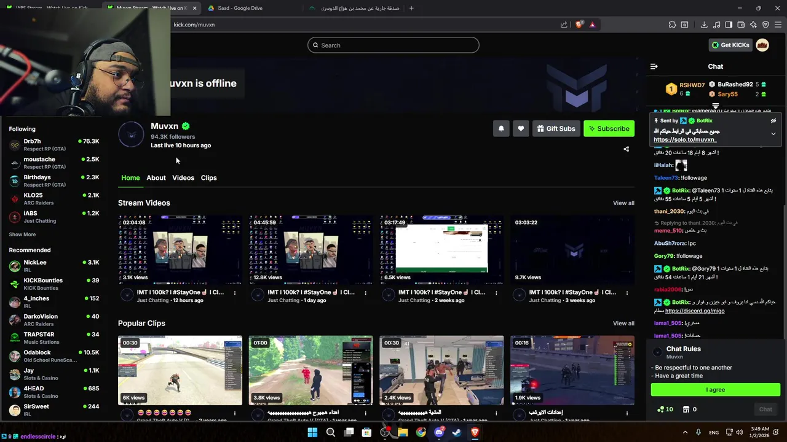Open TRAPST4R in Recommended list
This screenshot has height=442, width=787.
click(54, 338)
